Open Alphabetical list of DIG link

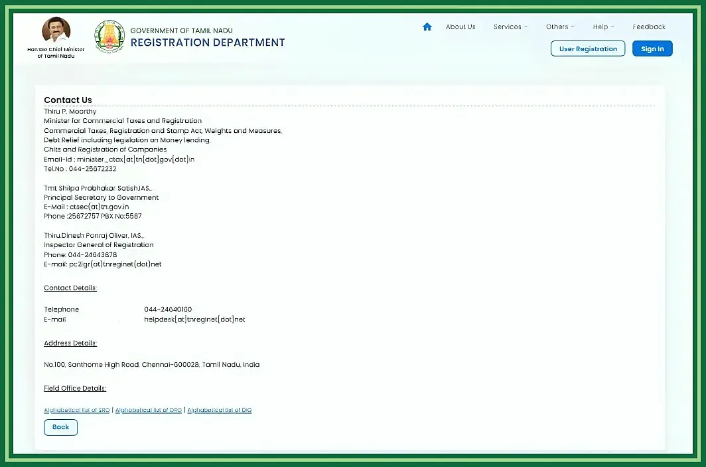click(x=219, y=410)
